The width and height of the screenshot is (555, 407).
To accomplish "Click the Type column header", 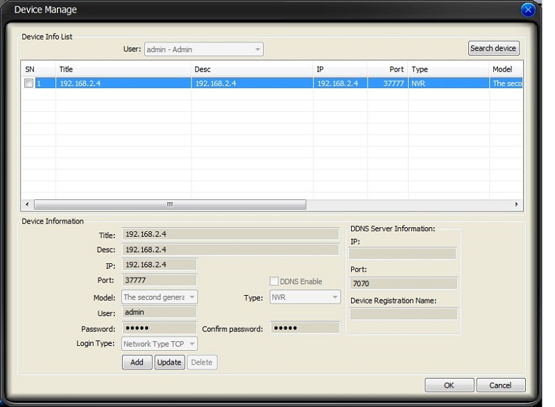I will point(448,69).
